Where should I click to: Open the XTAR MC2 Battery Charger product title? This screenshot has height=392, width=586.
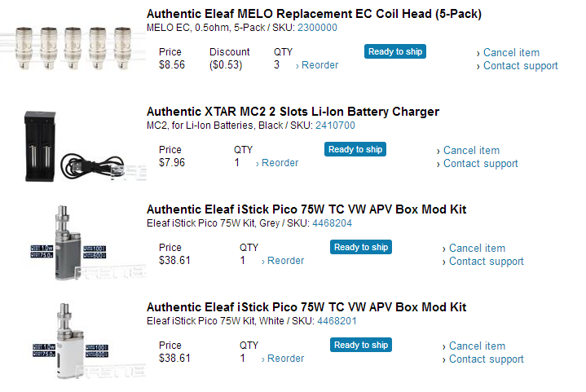pos(293,112)
